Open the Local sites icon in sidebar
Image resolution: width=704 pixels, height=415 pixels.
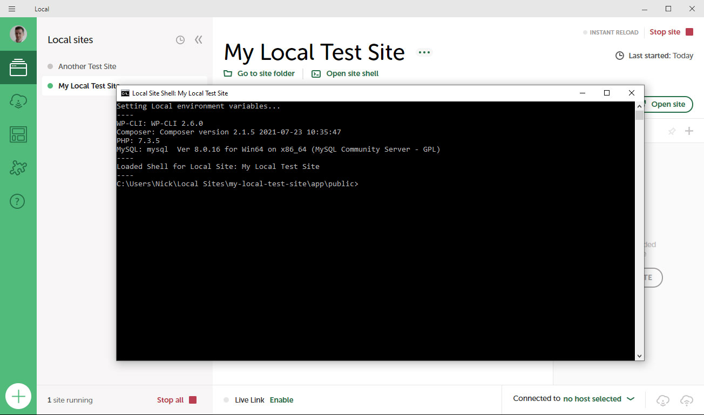coord(18,67)
